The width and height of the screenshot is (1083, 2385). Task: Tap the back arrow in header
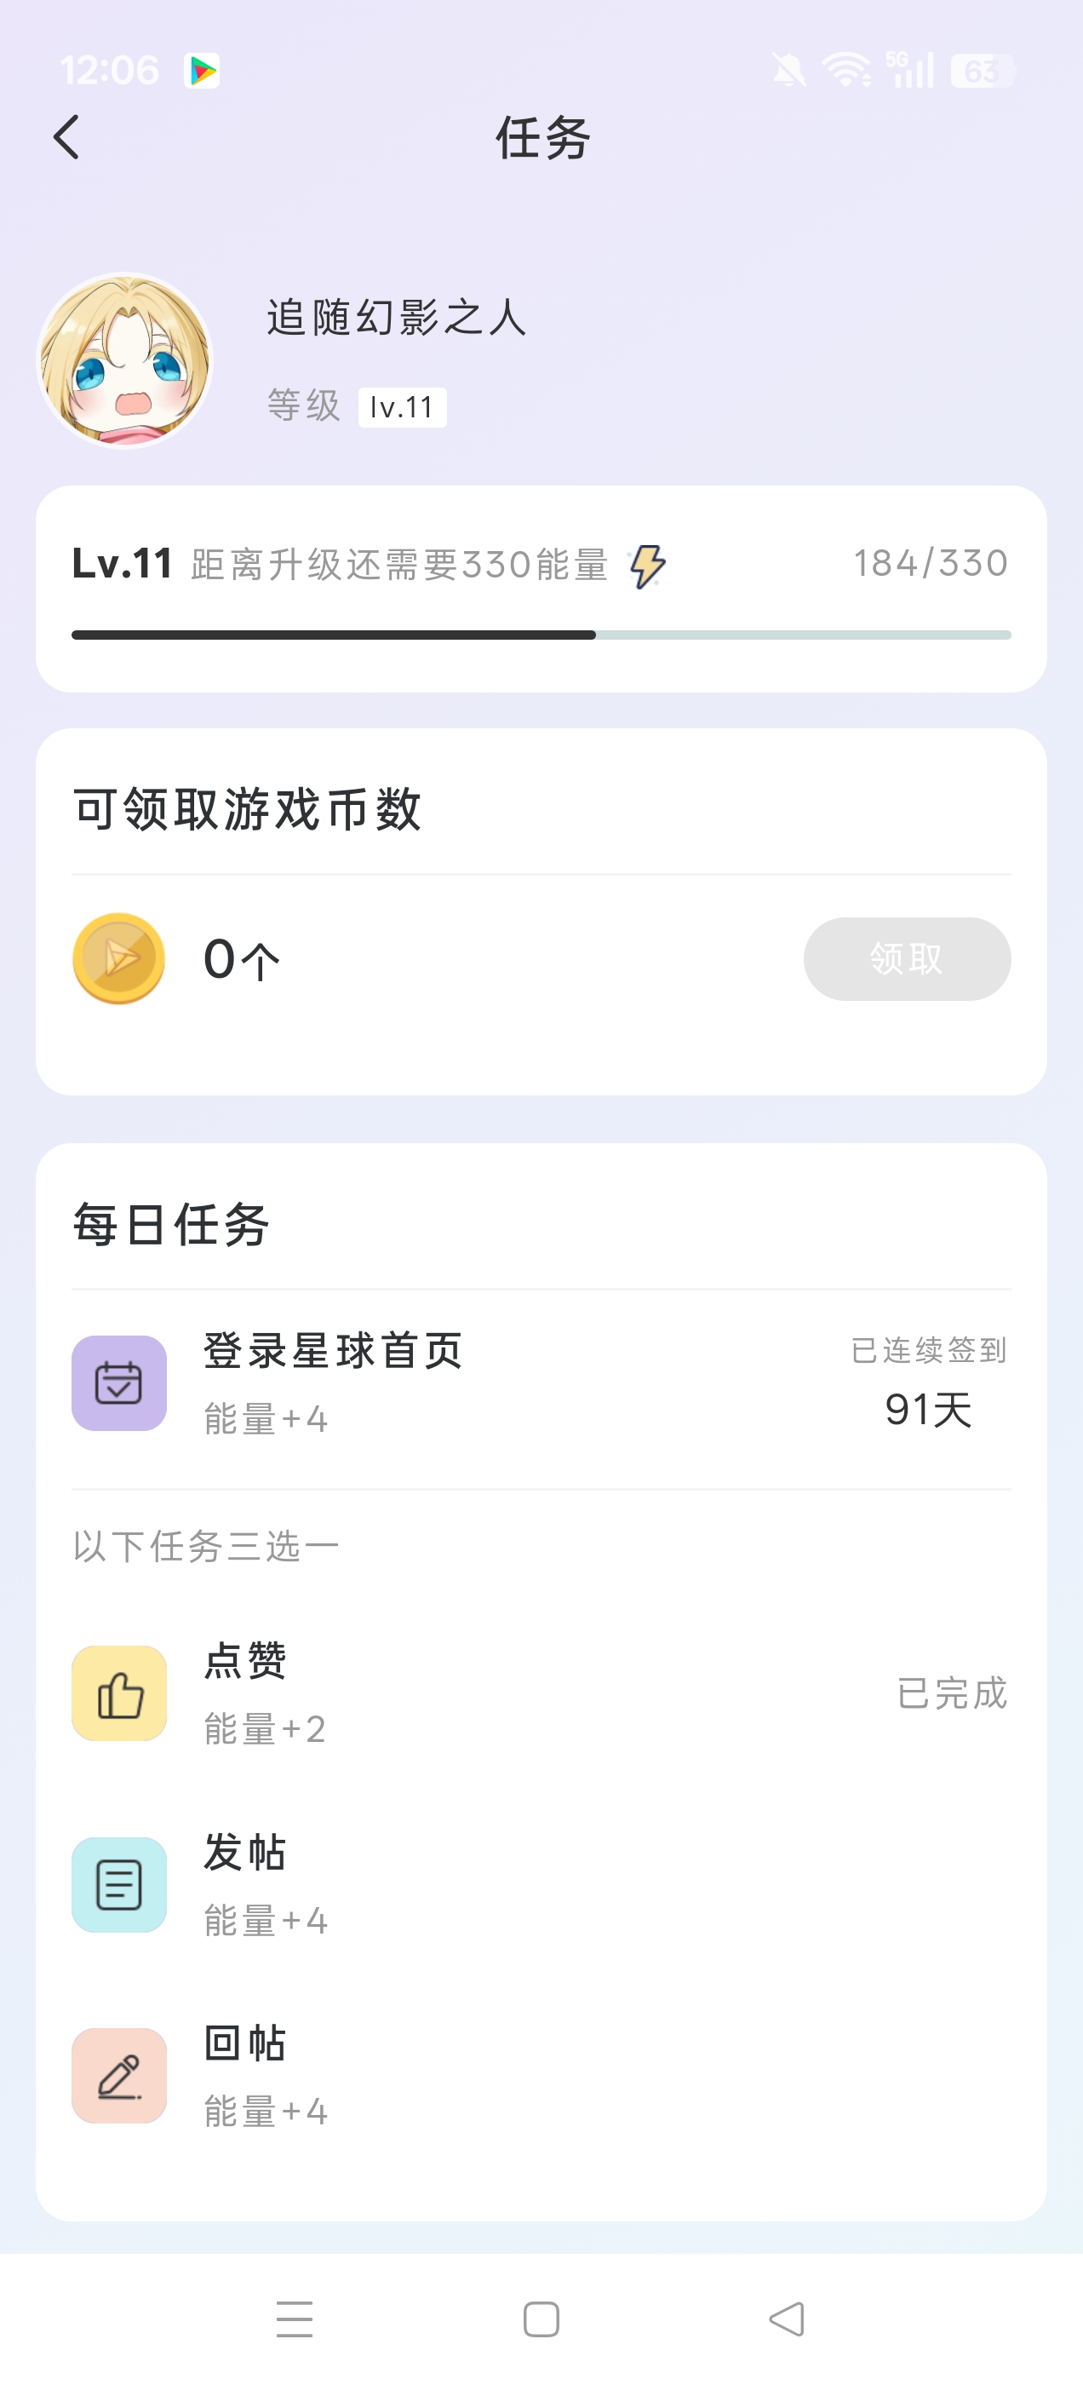66,138
